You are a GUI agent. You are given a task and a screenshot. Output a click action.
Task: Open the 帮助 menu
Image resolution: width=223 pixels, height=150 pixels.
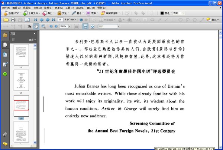point(101,8)
